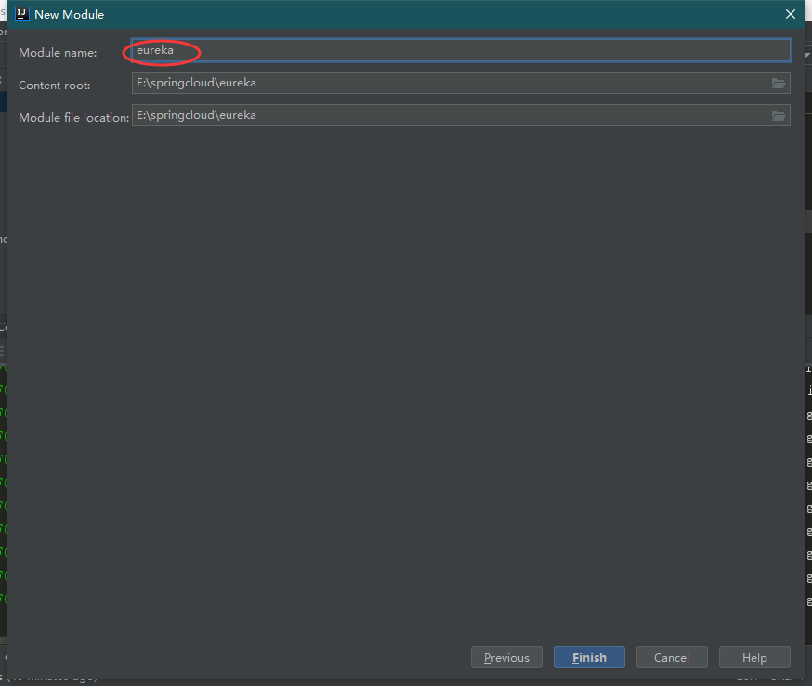Viewport: 812px width, 686px height.
Task: Open Help for the New Module dialog
Action: point(754,657)
